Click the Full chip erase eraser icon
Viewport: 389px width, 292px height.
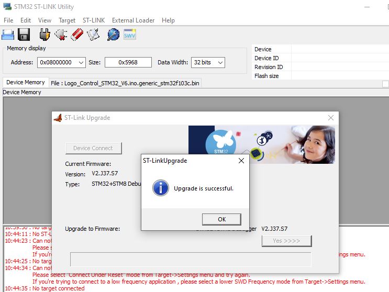76,35
